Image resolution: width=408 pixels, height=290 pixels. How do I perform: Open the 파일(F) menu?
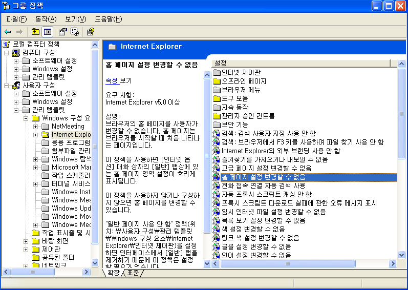pyautogui.click(x=16, y=19)
